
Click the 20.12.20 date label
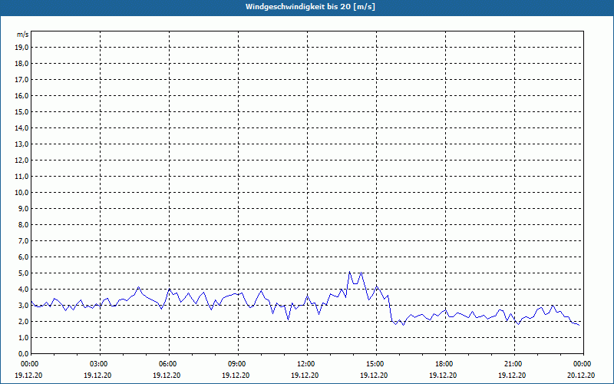(x=581, y=376)
